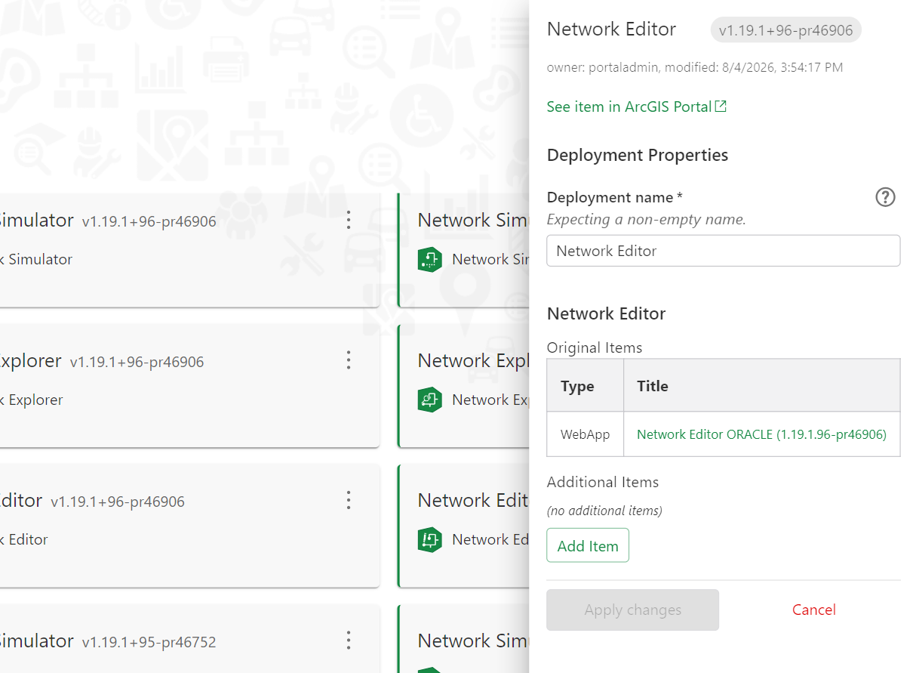Open Network Editor ORACLE (1.19.1.96-pr46906) item link
Screen dimensions: 913x673
[761, 434]
